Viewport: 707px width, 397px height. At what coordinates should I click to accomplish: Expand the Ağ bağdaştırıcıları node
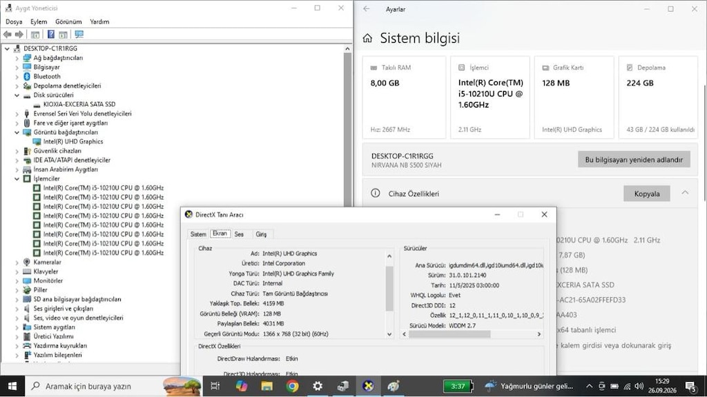click(17, 58)
